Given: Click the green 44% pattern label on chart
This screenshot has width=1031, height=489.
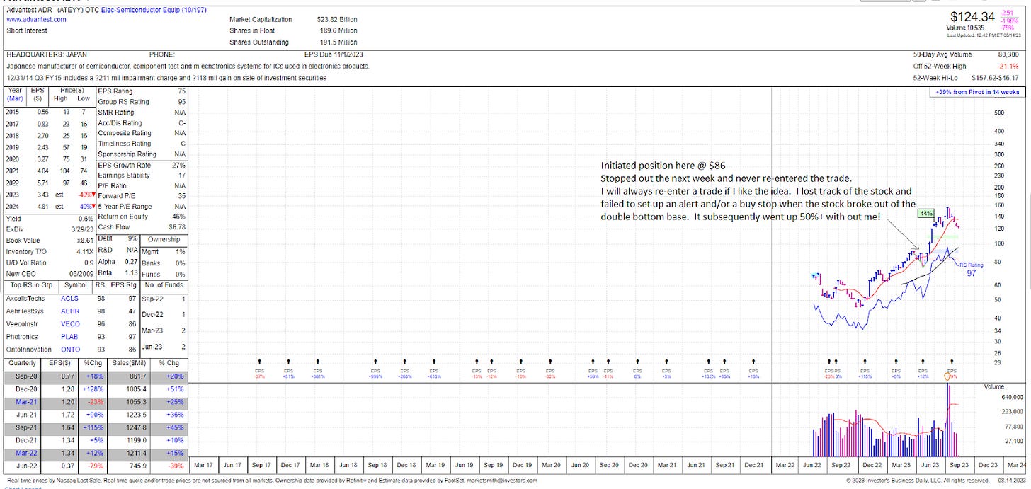Looking at the screenshot, I should [925, 213].
